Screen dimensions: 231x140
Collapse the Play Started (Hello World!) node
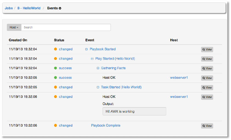coord(92,59)
